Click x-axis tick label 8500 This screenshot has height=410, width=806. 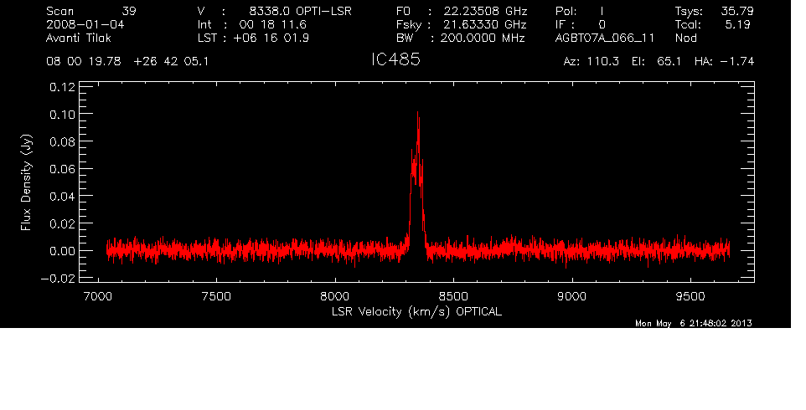(x=453, y=296)
